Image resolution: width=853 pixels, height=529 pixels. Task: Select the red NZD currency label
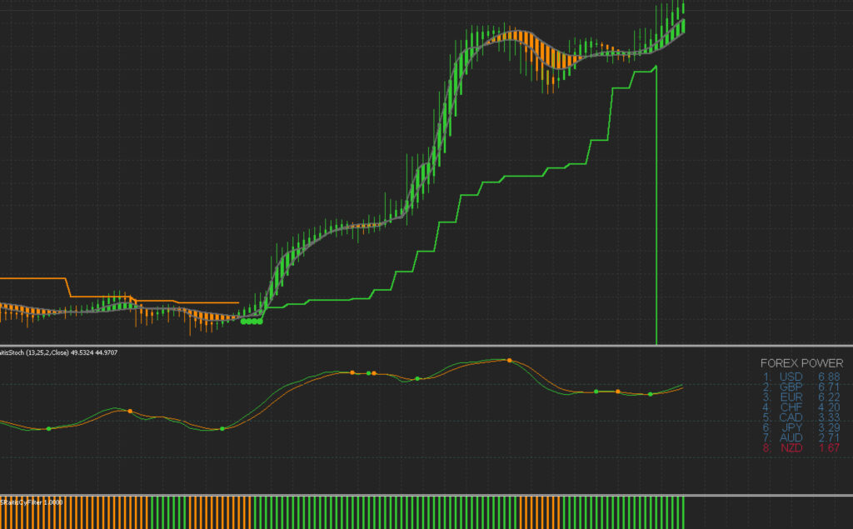791,448
